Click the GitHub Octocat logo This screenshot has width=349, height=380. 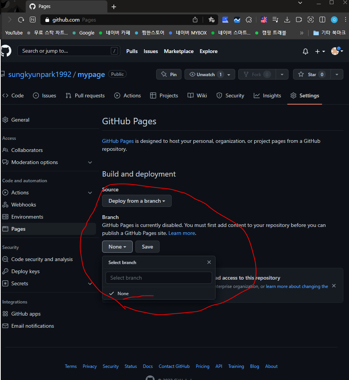[x=6, y=51]
